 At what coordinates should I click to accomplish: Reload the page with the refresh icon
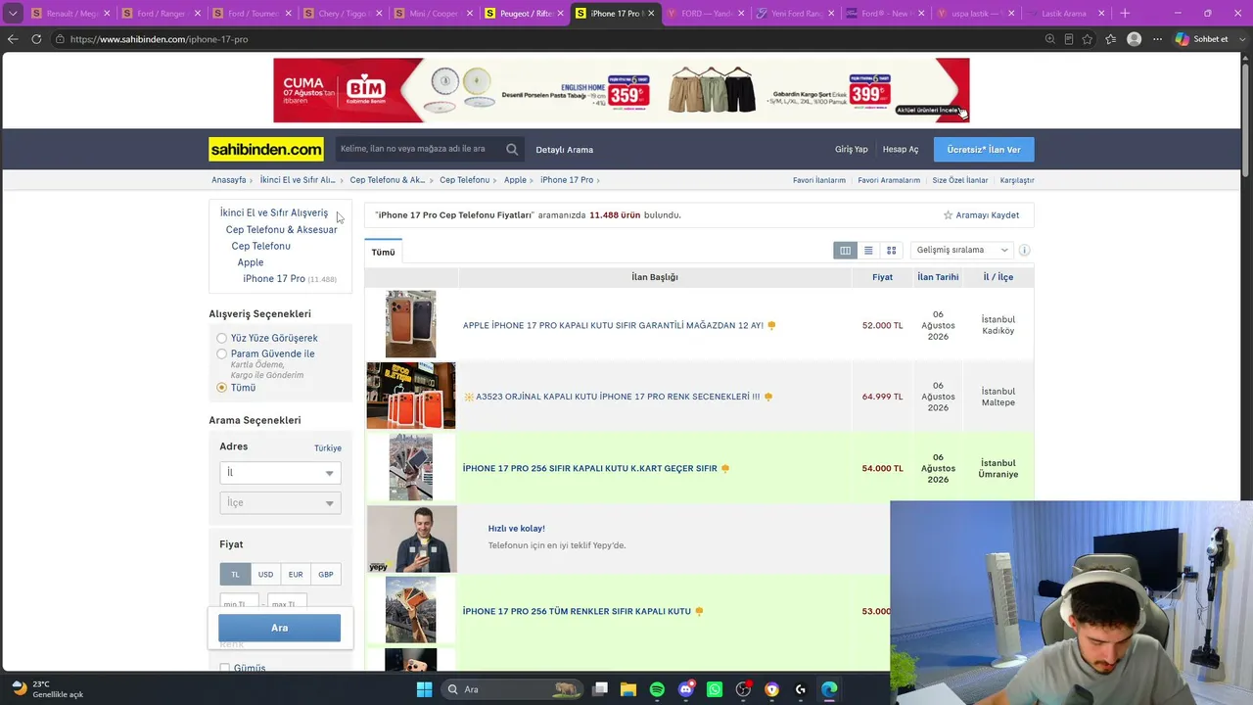(x=36, y=39)
